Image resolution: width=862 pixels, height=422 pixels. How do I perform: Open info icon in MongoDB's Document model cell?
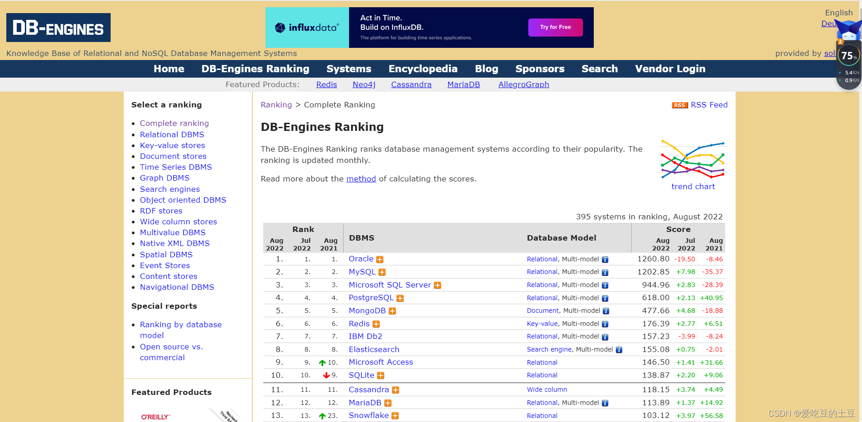click(606, 311)
